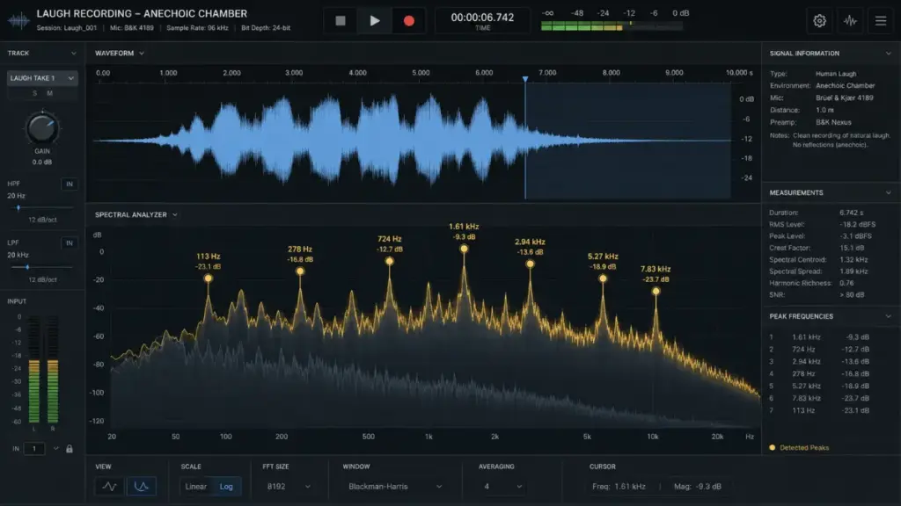
Task: Open the Averaging dropdown showing 4
Action: coord(502,487)
